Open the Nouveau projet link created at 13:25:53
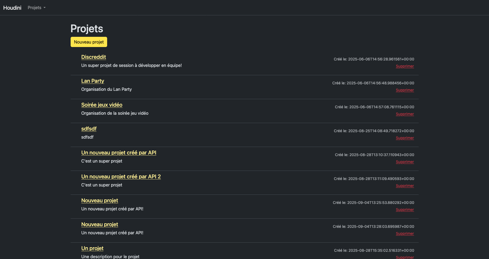Viewport: 489px width, 259px height. 100,200
